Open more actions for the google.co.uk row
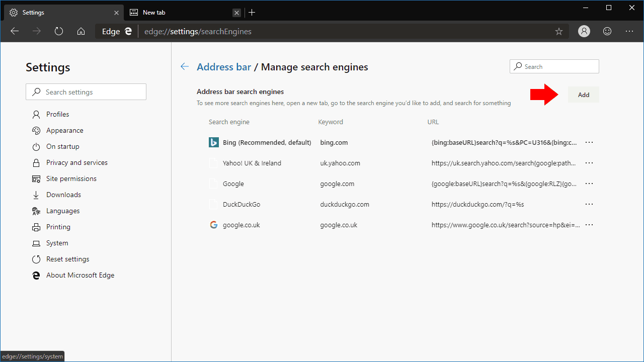Screen dimensions: 644x362 pos(589,225)
